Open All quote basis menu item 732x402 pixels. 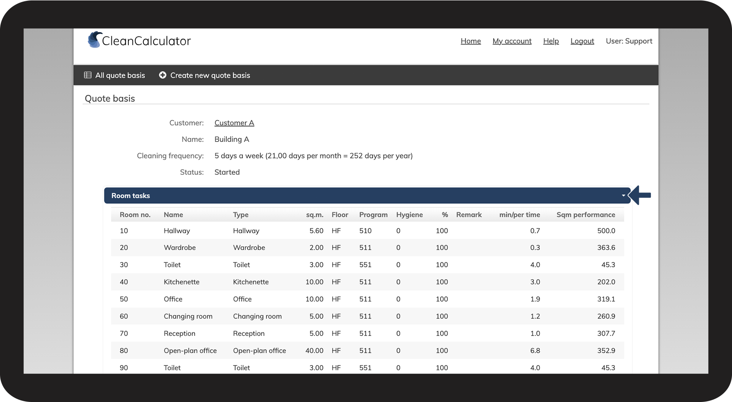click(x=120, y=75)
